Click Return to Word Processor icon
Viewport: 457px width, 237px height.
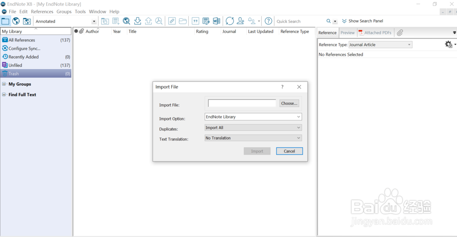217,21
